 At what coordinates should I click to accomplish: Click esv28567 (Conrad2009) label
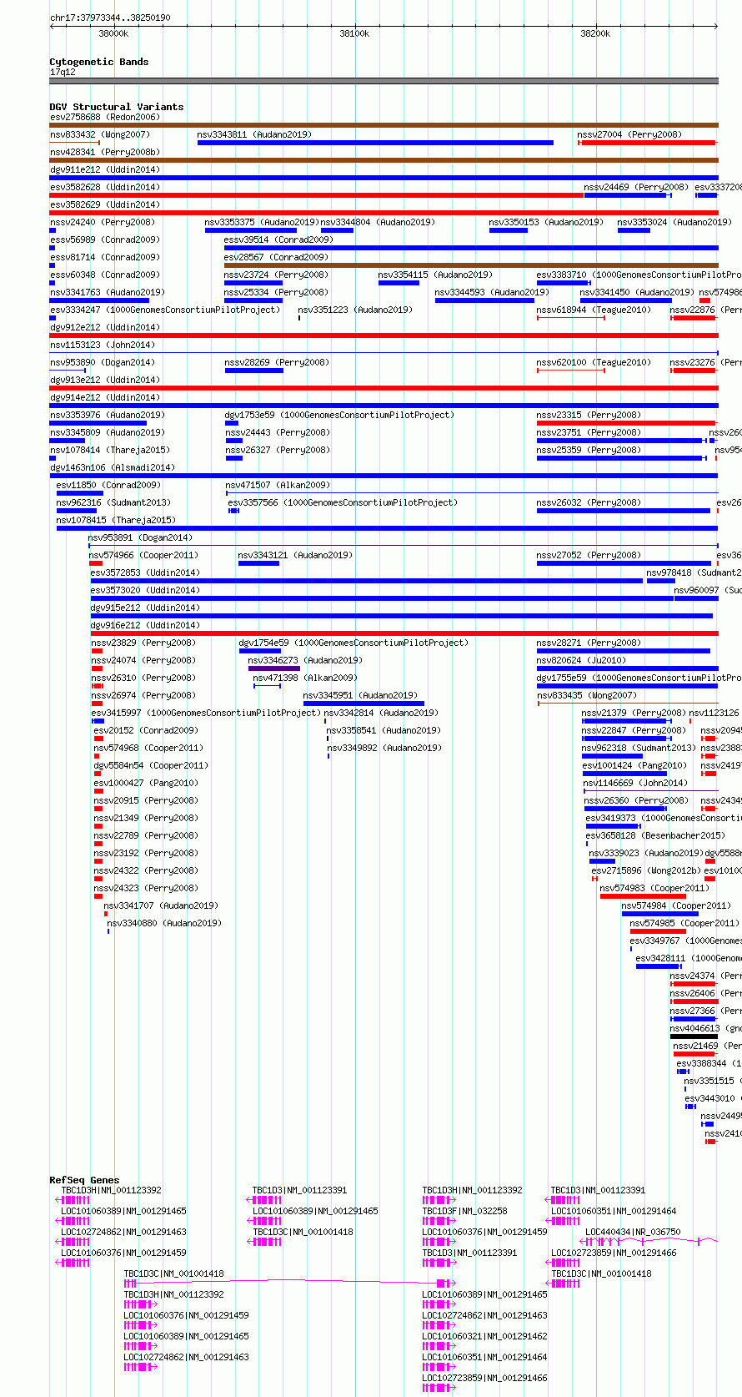point(276,257)
